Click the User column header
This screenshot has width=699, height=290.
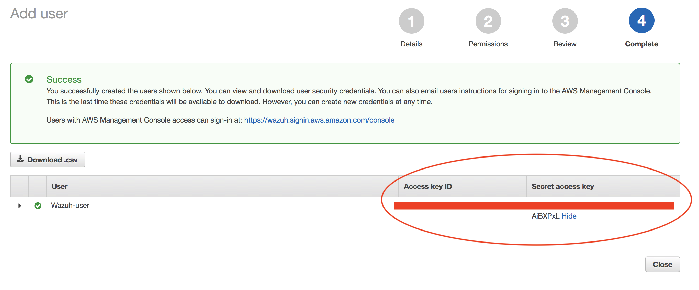(x=60, y=186)
